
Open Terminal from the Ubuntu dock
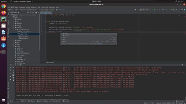(x=3, y=52)
